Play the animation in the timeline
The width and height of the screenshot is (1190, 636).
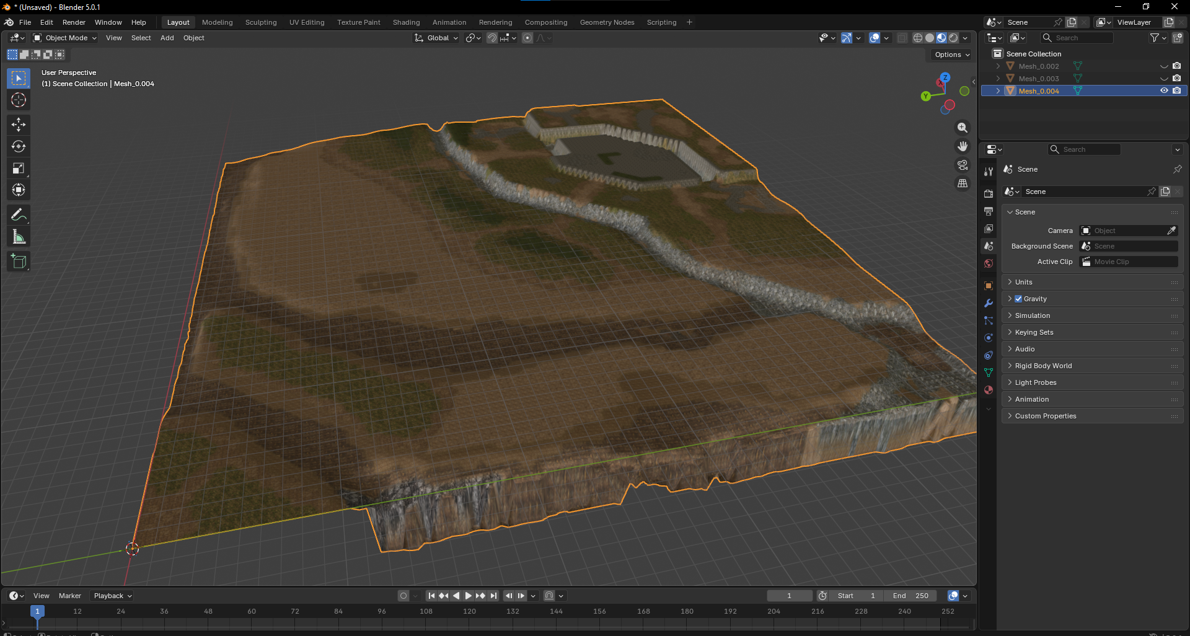point(469,596)
